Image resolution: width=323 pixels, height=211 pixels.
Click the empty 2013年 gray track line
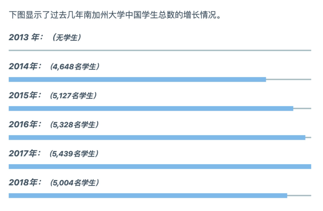click(160, 50)
